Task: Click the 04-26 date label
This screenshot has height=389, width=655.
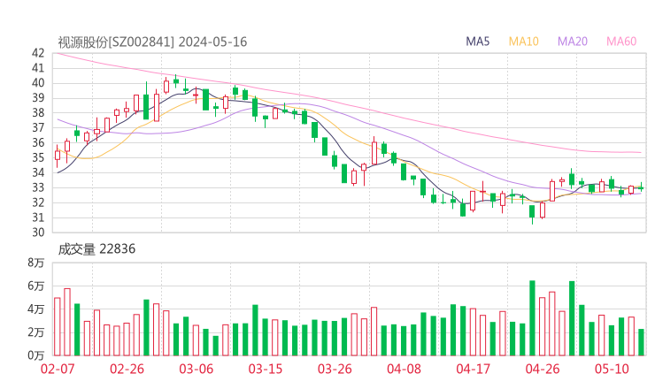Action: pyautogui.click(x=543, y=369)
